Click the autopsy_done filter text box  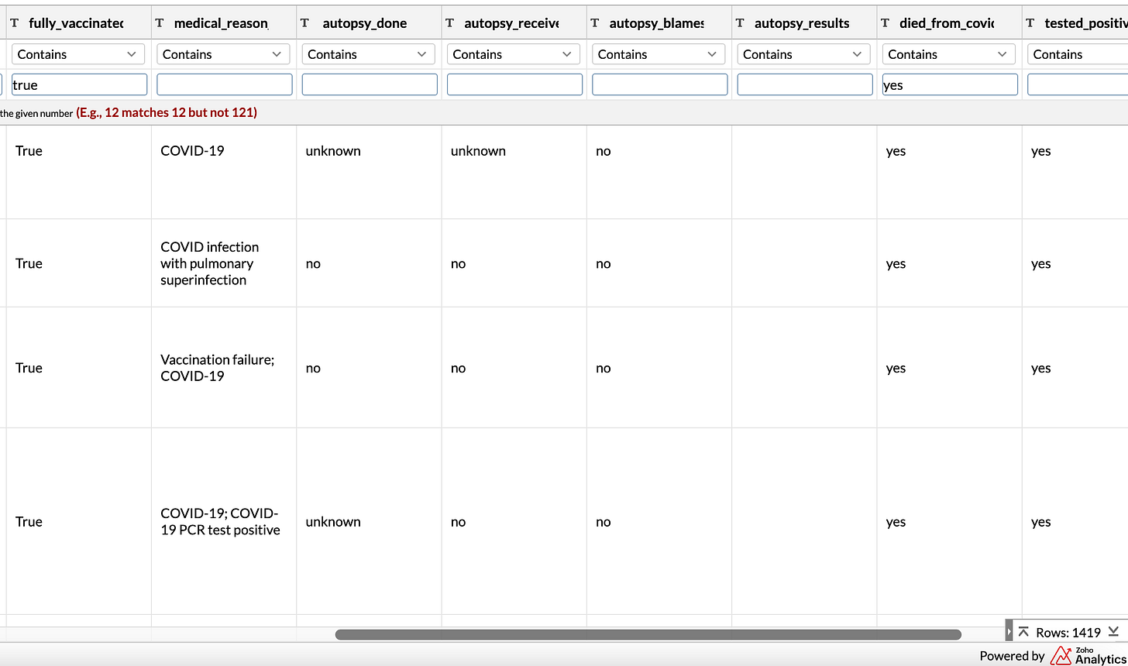pyautogui.click(x=370, y=85)
